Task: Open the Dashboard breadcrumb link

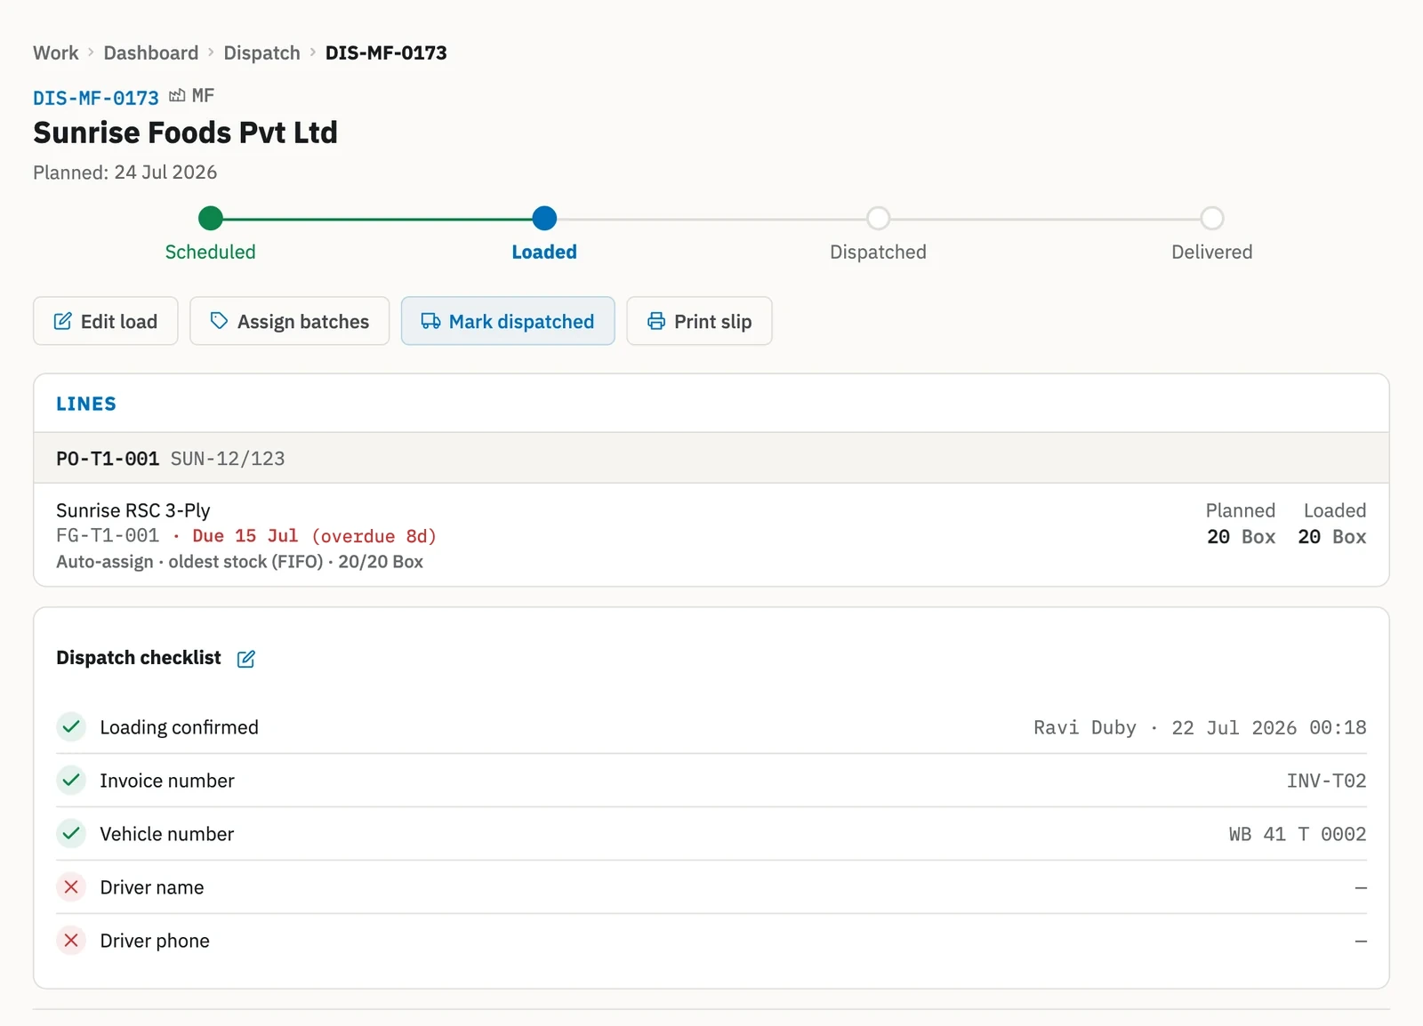Action: pos(151,52)
